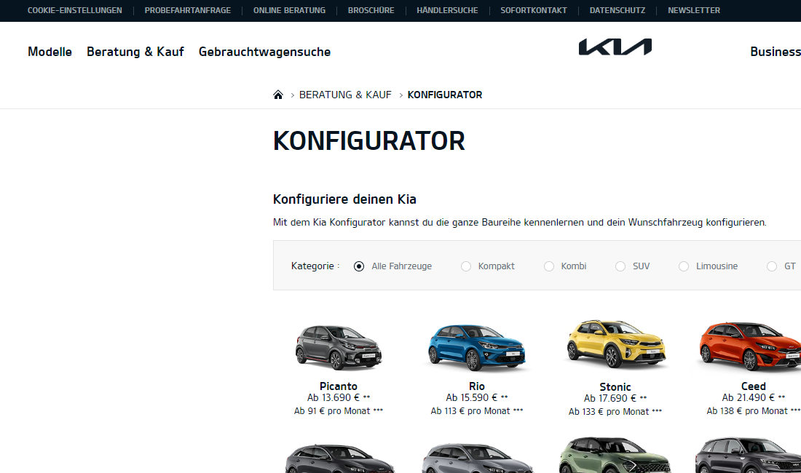Select the green SUV car image
Viewport: 801px width, 473px height.
[615, 455]
